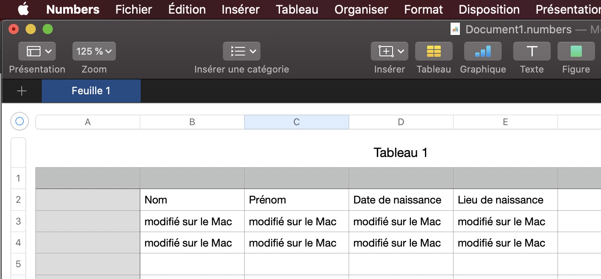Open the Présentation view dropdown
The image size is (601, 279).
[37, 52]
